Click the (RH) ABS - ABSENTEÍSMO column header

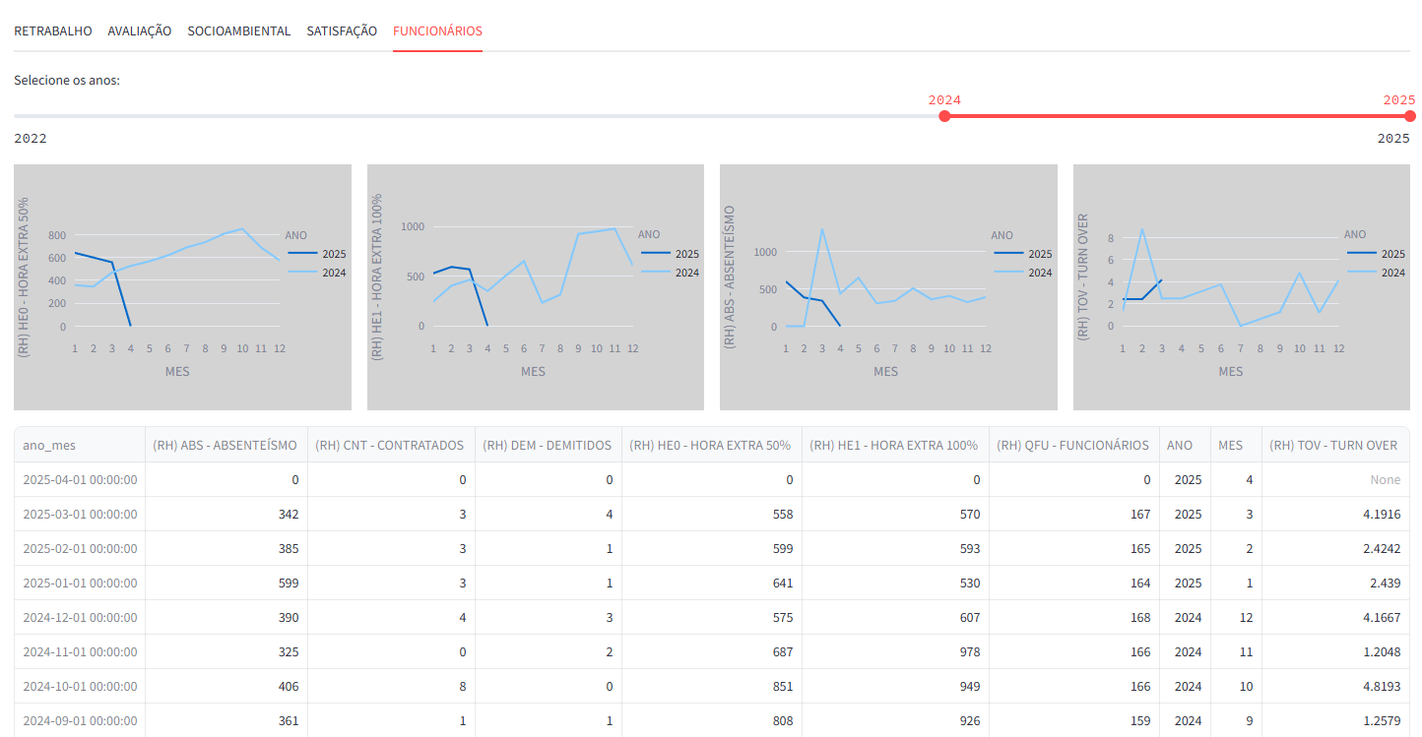(225, 445)
